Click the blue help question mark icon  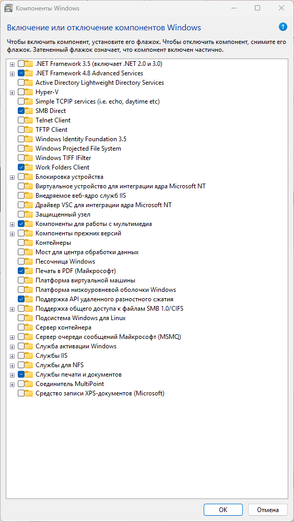(x=283, y=27)
